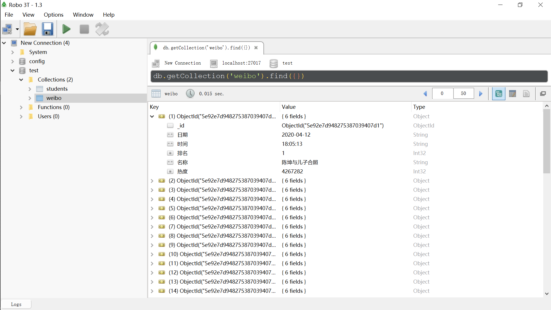The width and height of the screenshot is (551, 310).
Task: Detach results into separate window icon
Action: (x=543, y=94)
